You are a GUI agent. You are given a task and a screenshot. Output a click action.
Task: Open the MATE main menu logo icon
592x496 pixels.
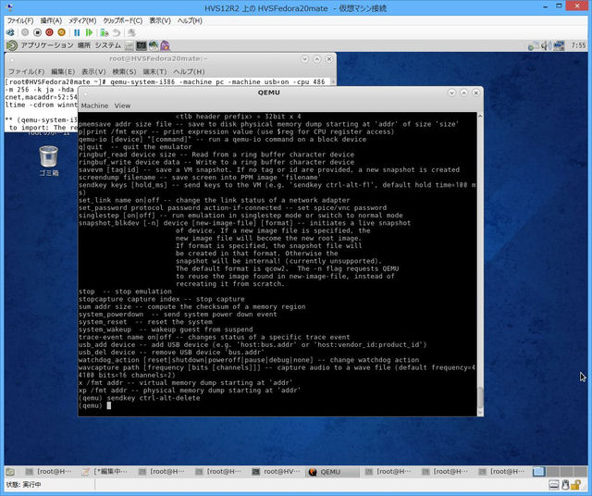(12, 45)
